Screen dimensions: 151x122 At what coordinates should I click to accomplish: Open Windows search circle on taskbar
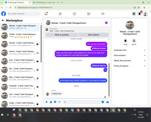pyautogui.click(x=8, y=115)
